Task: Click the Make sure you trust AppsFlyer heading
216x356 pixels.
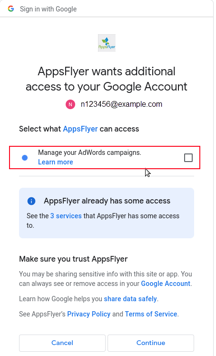Action: pos(73,259)
